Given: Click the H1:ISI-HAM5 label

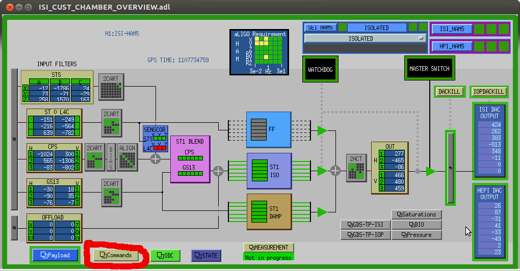Looking at the screenshot, I should (122, 34).
